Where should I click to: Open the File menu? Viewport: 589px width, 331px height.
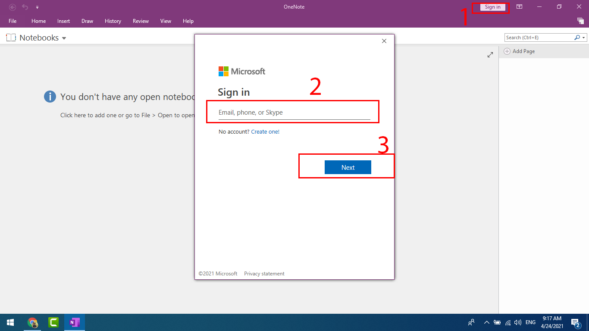13,21
